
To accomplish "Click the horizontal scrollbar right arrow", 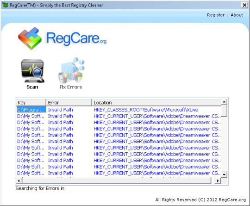I will 218,181.
